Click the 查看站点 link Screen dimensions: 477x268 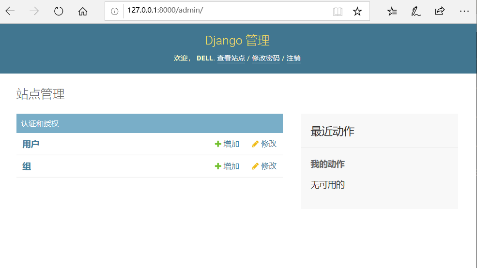point(231,59)
